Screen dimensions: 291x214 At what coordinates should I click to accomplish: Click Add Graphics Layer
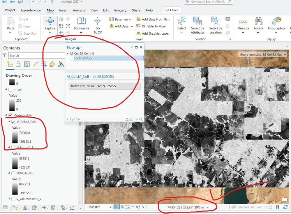pos(153,33)
